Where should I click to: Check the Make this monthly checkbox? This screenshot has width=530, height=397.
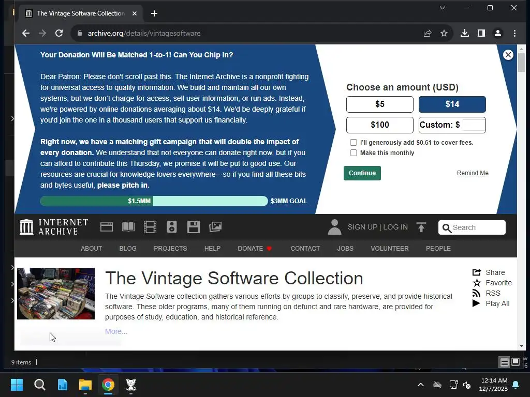(x=354, y=152)
